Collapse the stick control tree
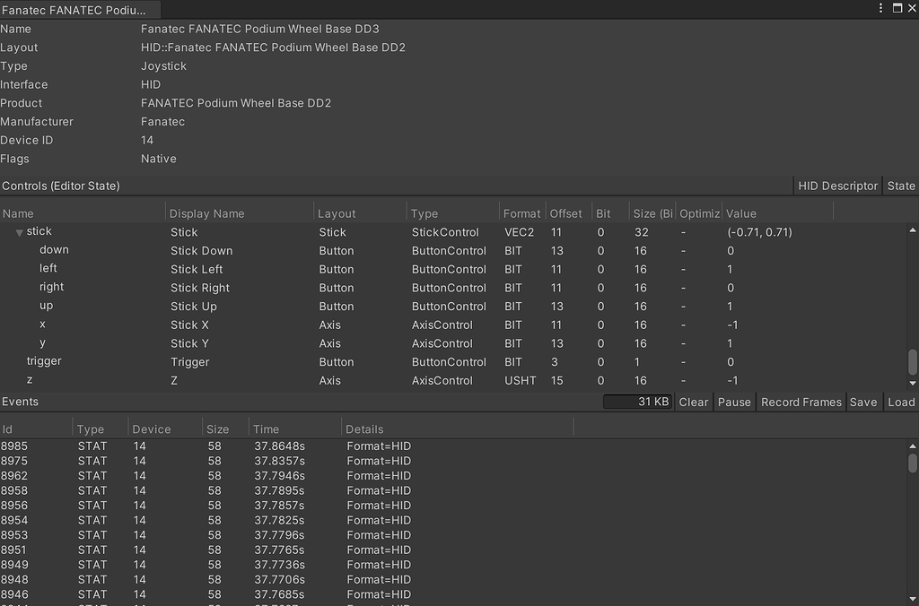Screen dimensions: 919x606 tap(18, 231)
